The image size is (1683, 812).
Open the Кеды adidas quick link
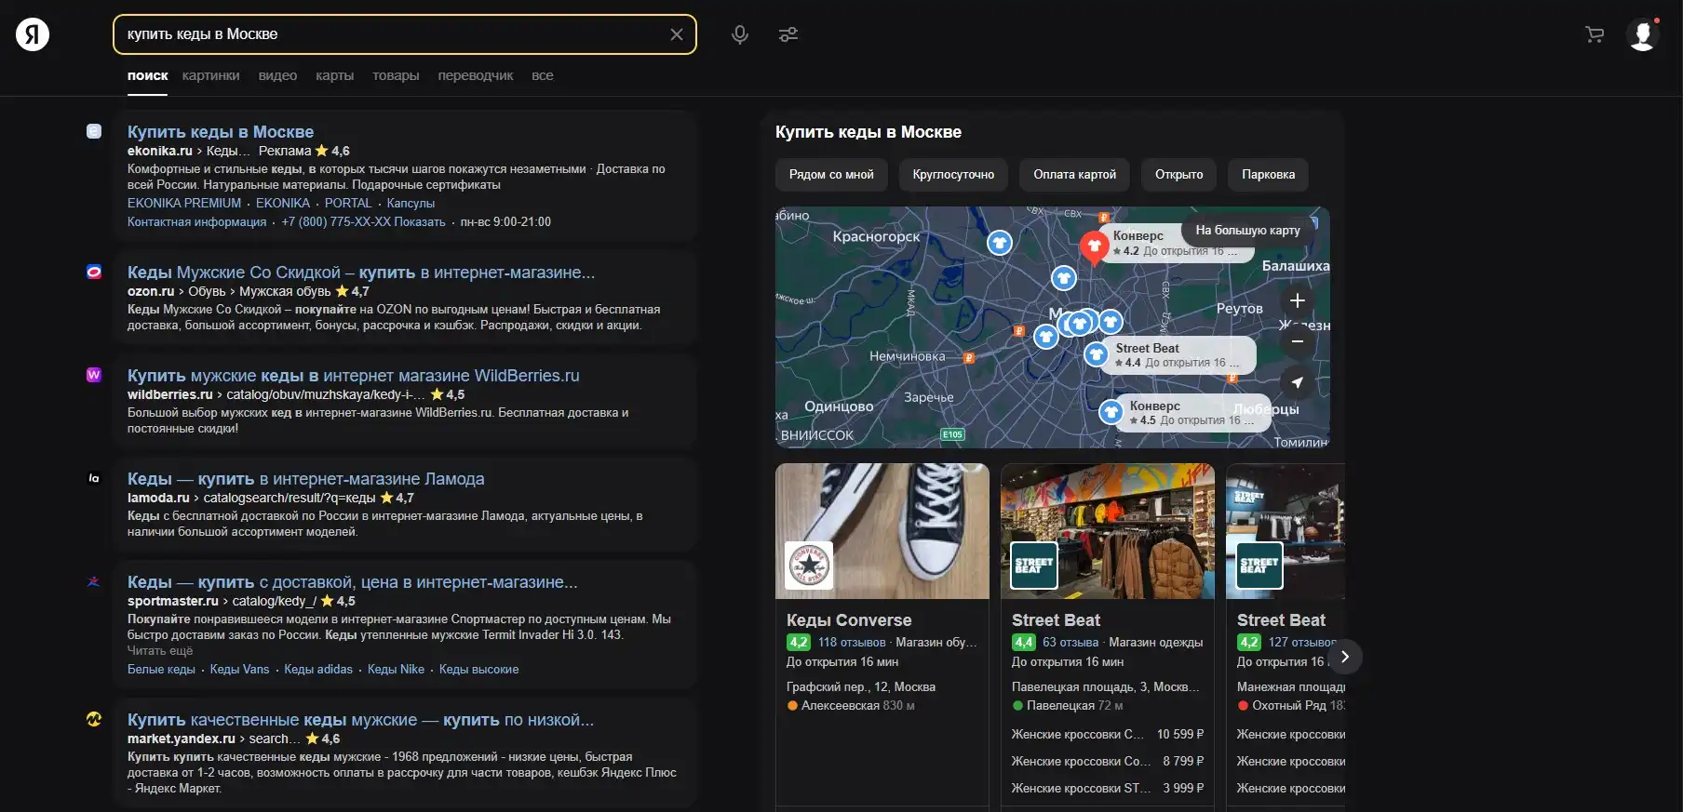pyautogui.click(x=318, y=669)
